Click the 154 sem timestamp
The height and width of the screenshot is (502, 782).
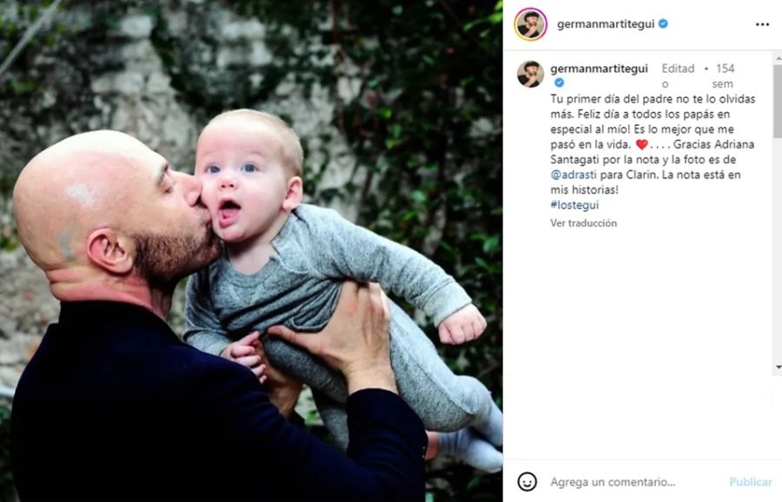[x=724, y=76]
